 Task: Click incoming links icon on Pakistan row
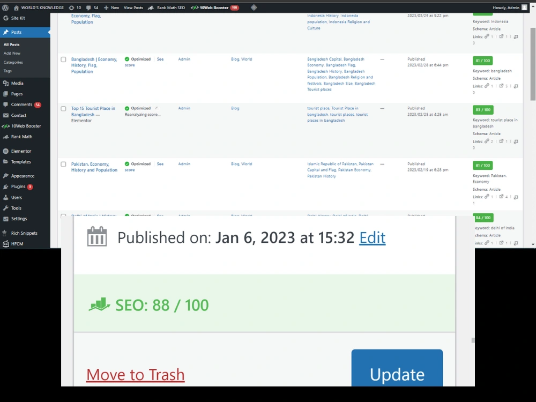coord(516,197)
